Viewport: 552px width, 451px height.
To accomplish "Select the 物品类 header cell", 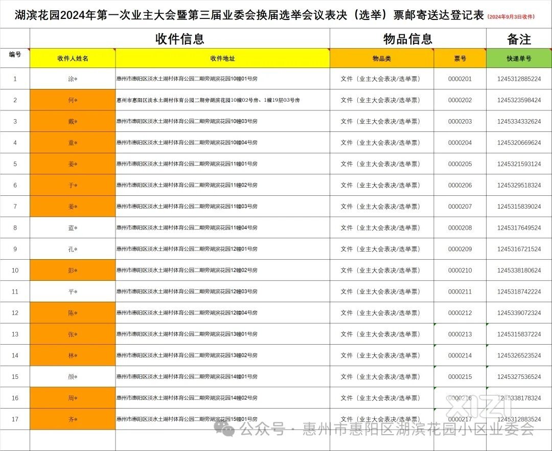I will pos(382,58).
